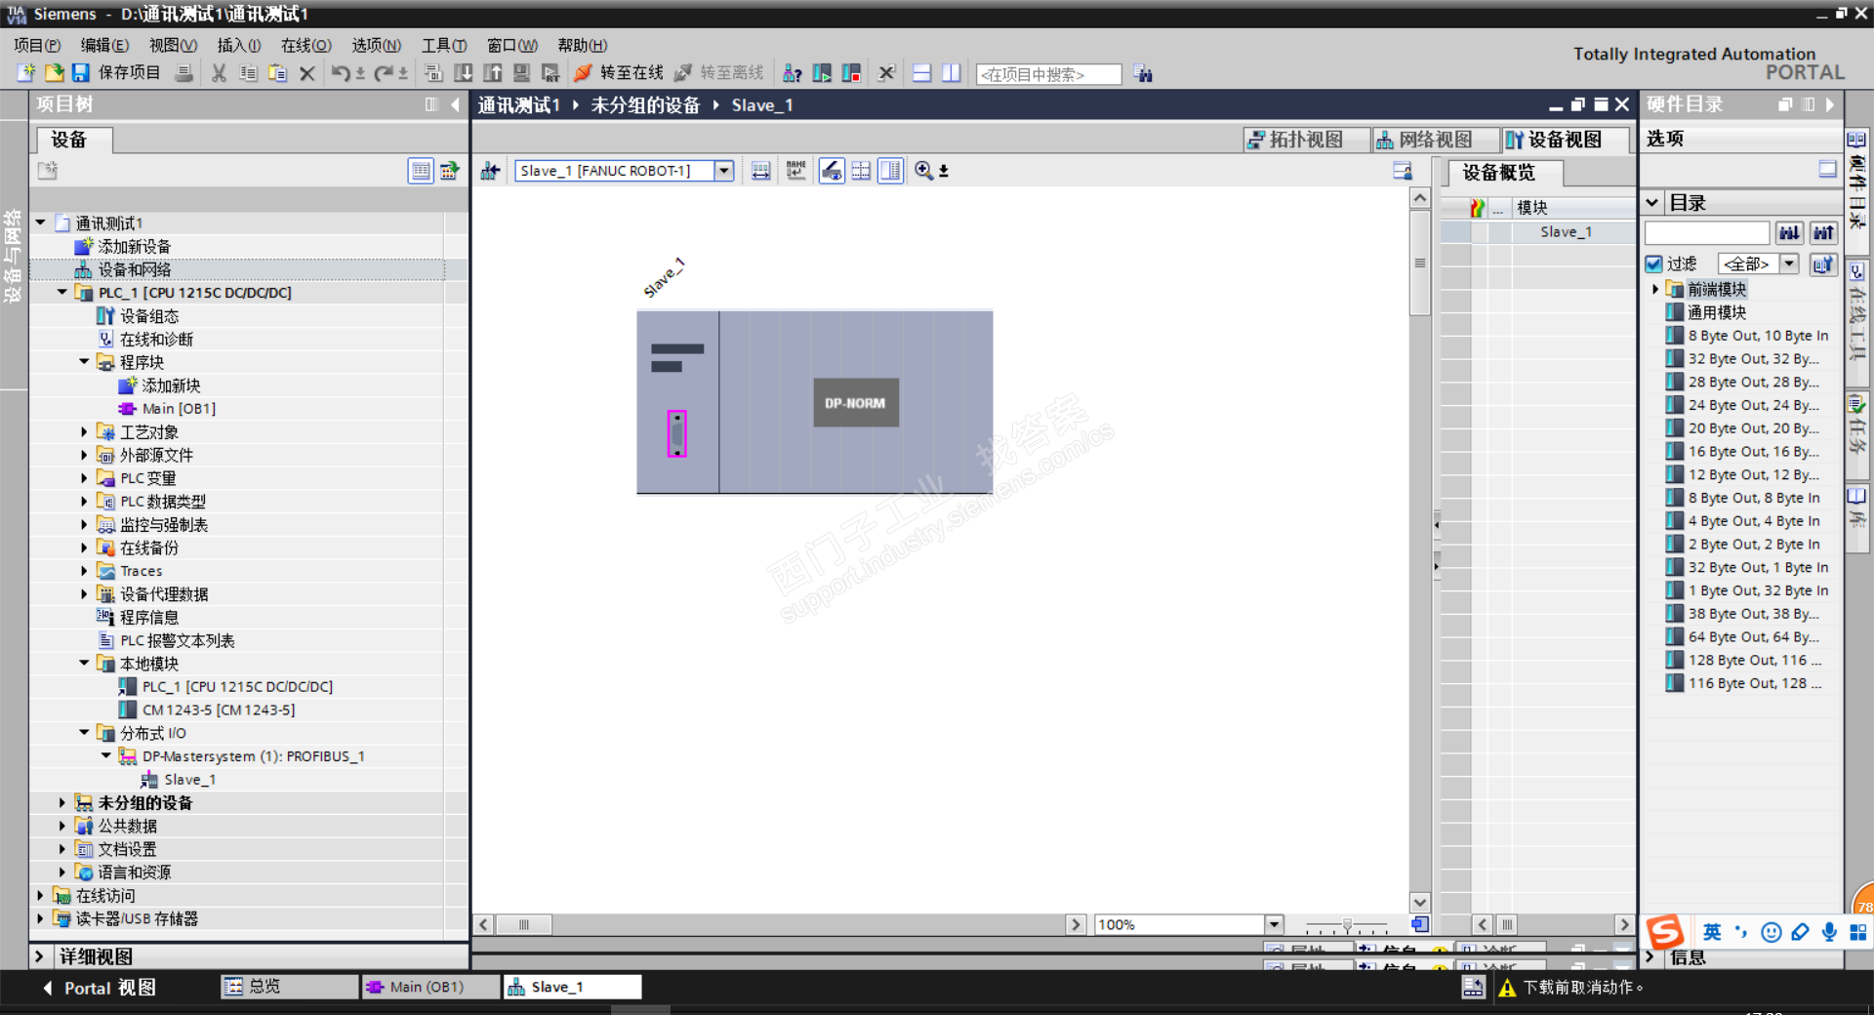Open the 总览 overview button
The width and height of the screenshot is (1874, 1015).
(289, 987)
